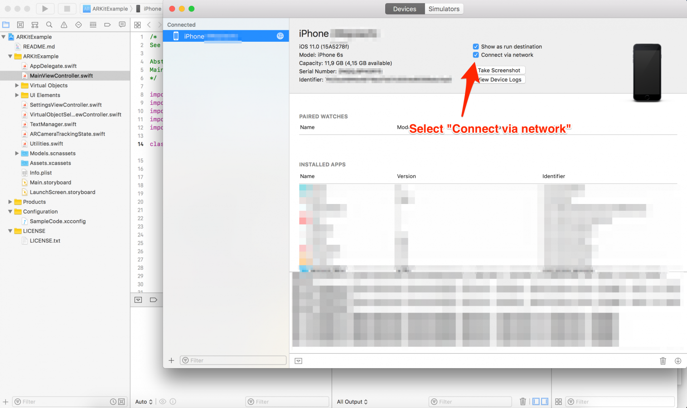Show the Source Control navigator
Viewport: 687px width, 408px height.
[20, 25]
